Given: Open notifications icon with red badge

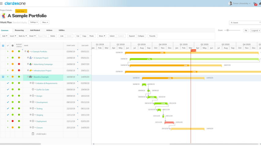Looking at the screenshot, I should [x=255, y=4].
